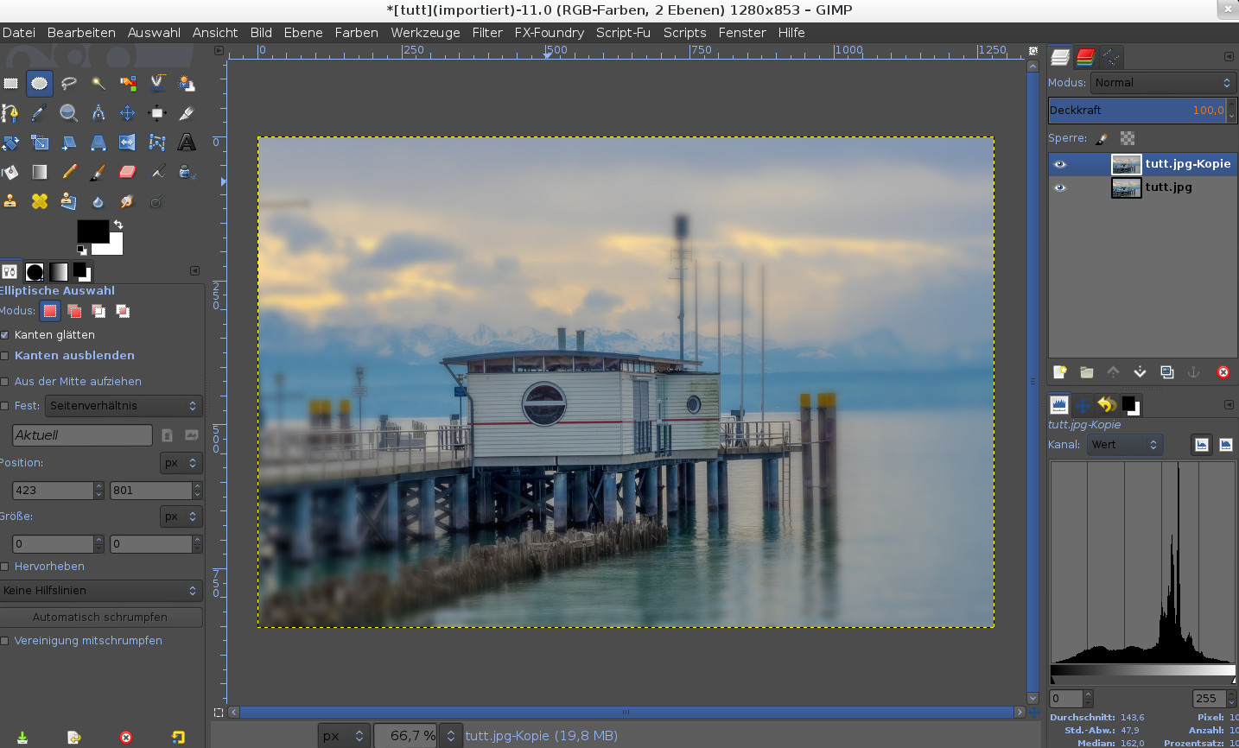
Task: Enable the Kanten ausblenden checkbox
Action: click(x=5, y=356)
